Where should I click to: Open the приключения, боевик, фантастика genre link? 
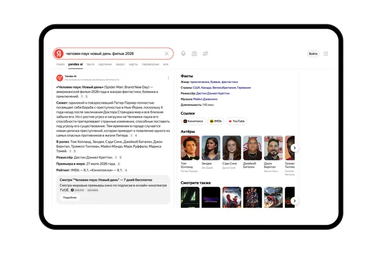pos(214,82)
